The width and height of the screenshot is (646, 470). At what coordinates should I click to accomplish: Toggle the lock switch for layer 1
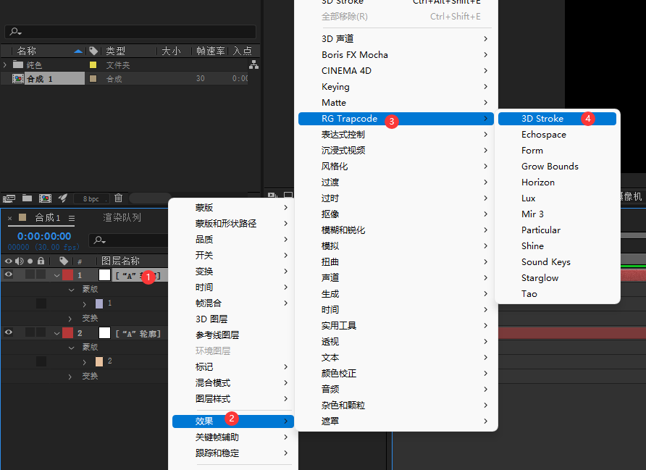[x=41, y=274]
